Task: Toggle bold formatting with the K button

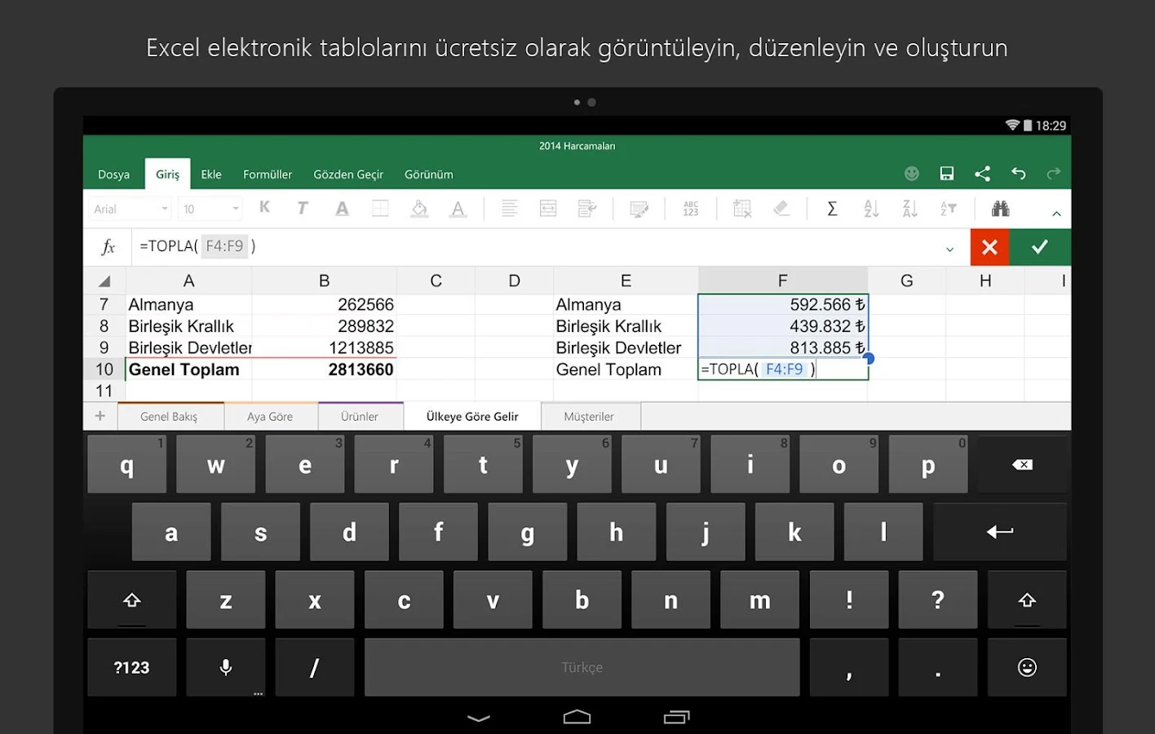Action: pyautogui.click(x=264, y=208)
